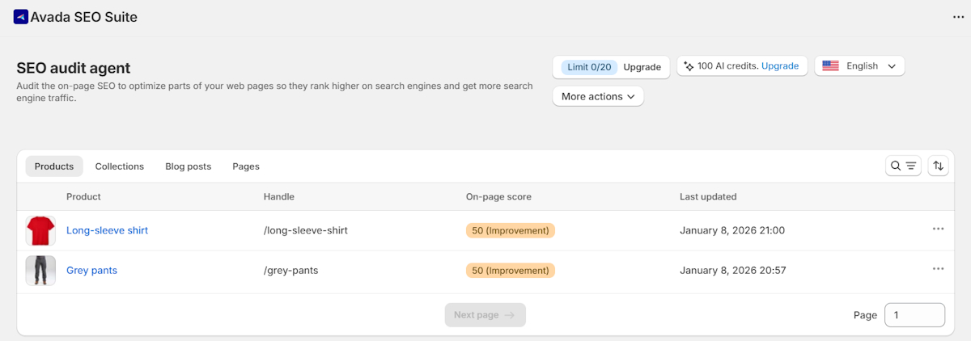Open the Grey pants product link
This screenshot has width=971, height=341.
click(91, 271)
